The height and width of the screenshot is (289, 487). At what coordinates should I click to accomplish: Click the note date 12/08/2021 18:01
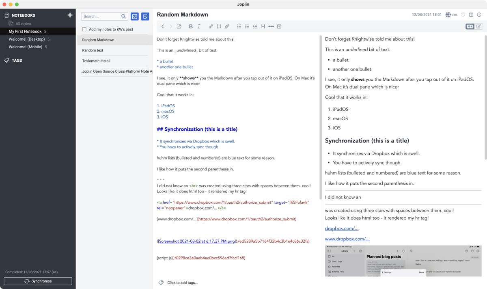coord(427,15)
